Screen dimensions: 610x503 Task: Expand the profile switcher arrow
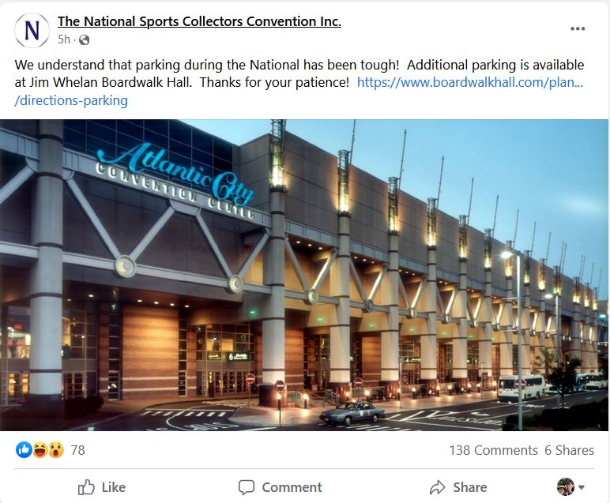(x=582, y=487)
